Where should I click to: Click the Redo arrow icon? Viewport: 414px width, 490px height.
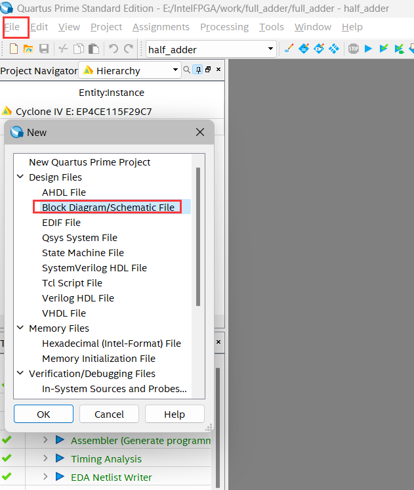[129, 49]
